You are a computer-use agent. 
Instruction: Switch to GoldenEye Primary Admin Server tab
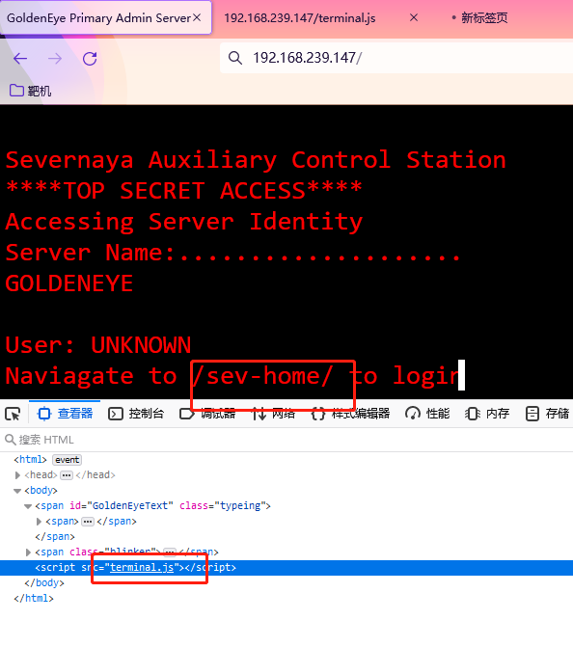[x=106, y=17]
